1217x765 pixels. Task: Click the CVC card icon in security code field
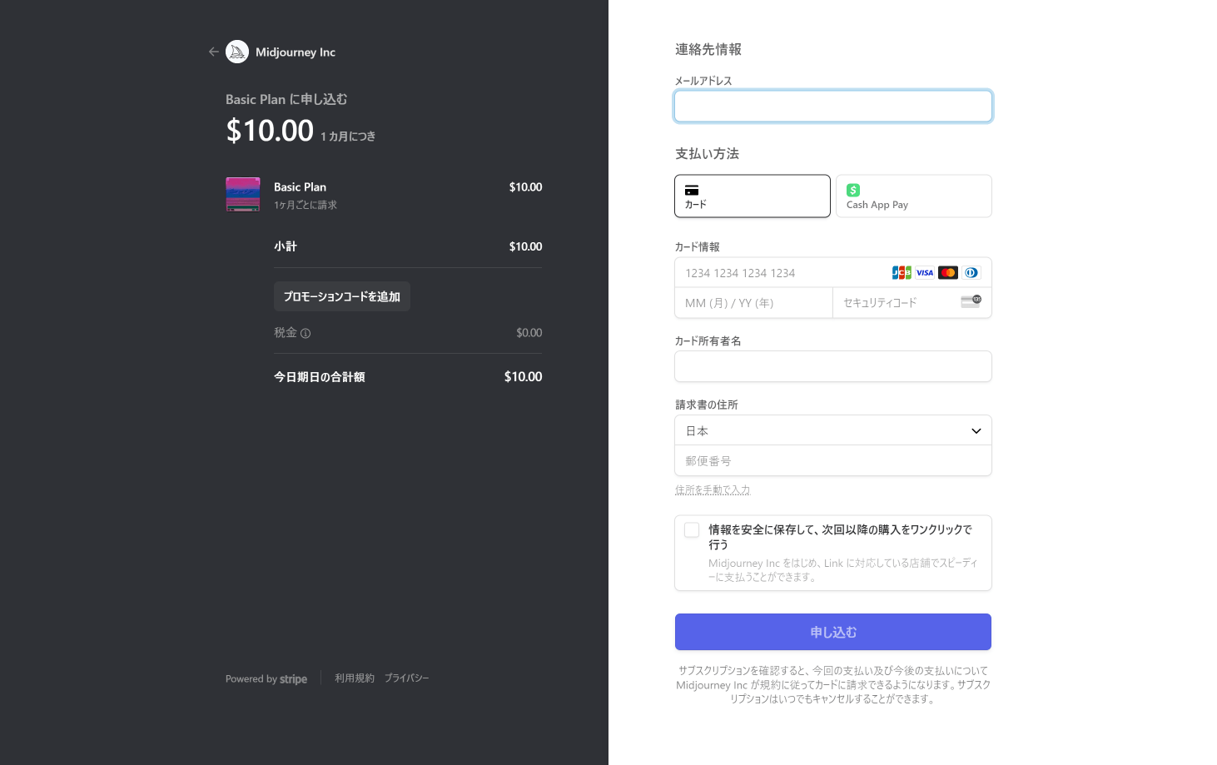coord(971,301)
